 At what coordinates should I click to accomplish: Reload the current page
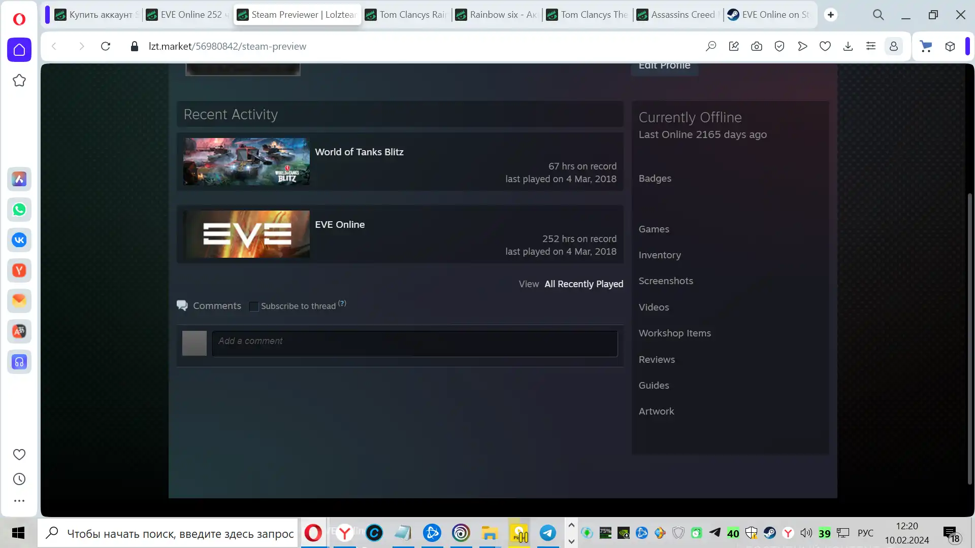tap(106, 46)
